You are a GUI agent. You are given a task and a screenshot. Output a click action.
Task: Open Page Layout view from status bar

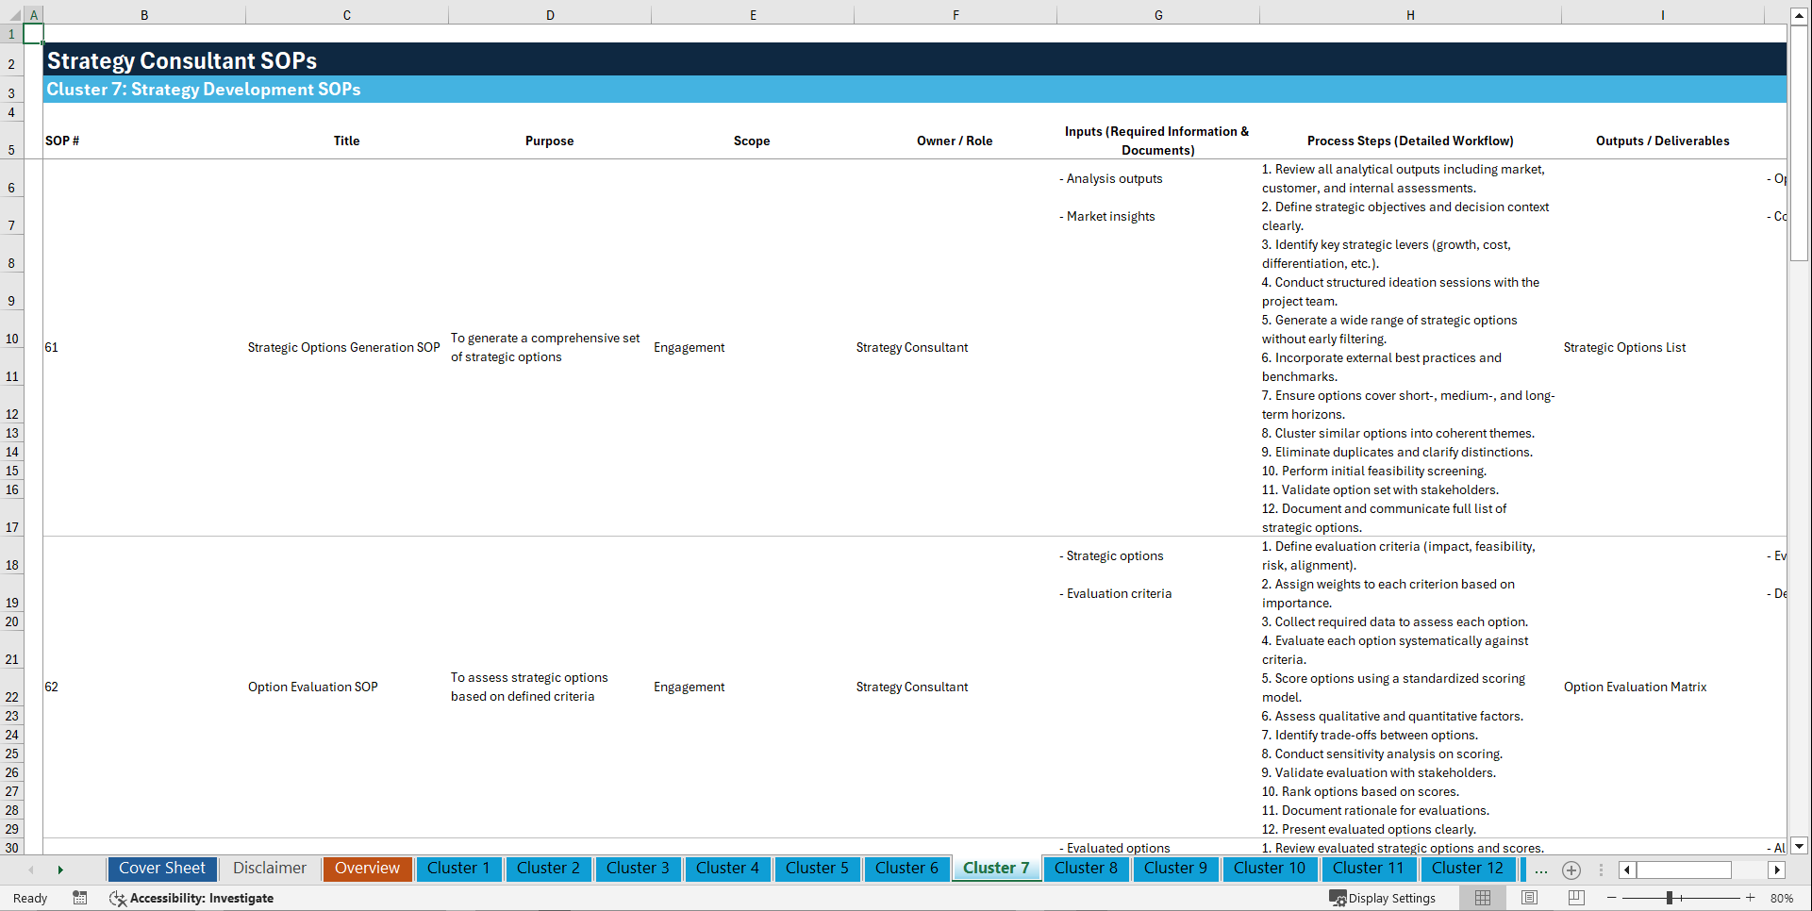point(1528,898)
